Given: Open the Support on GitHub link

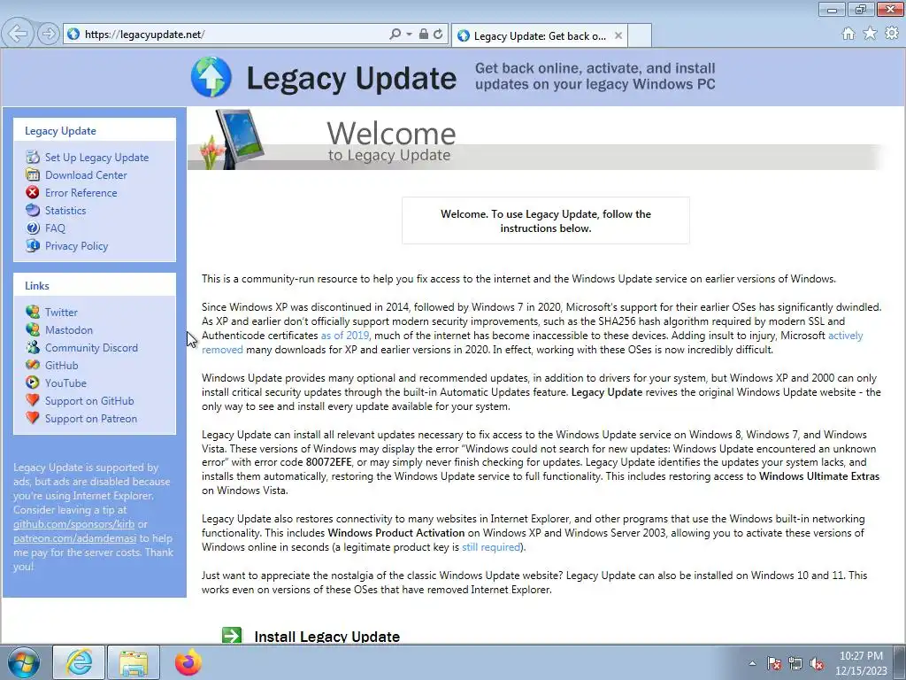Looking at the screenshot, I should pos(89,401).
